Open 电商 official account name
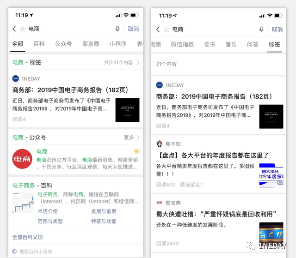The image size is (296, 258). pyautogui.click(x=42, y=151)
